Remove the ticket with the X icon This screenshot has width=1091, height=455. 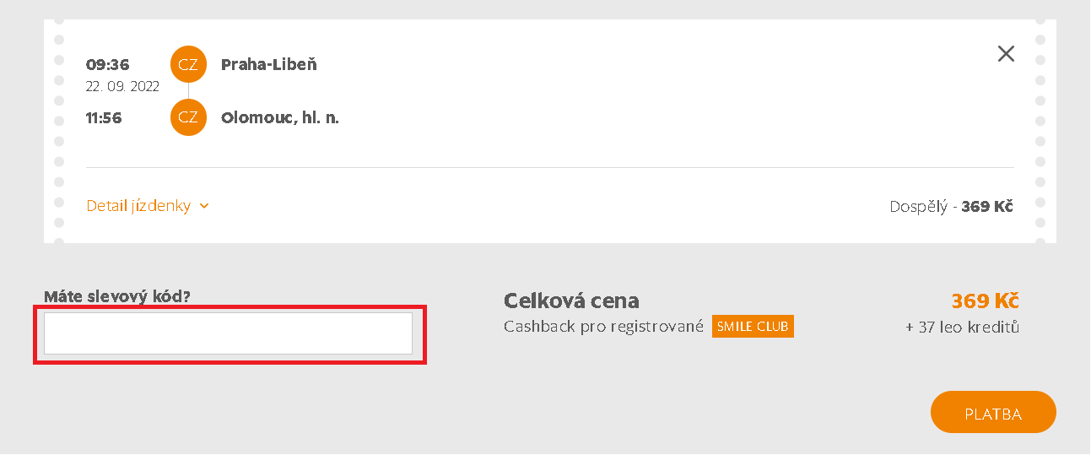(1006, 54)
